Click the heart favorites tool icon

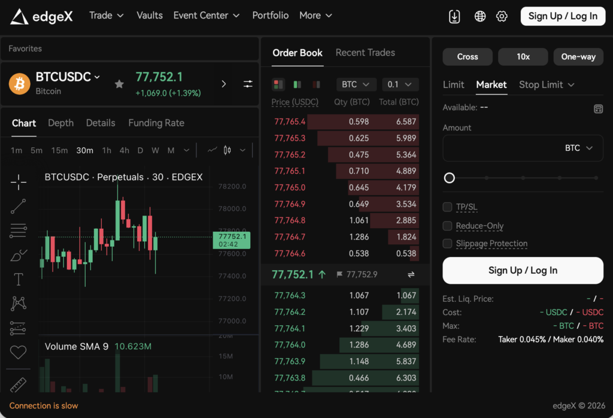(x=18, y=352)
